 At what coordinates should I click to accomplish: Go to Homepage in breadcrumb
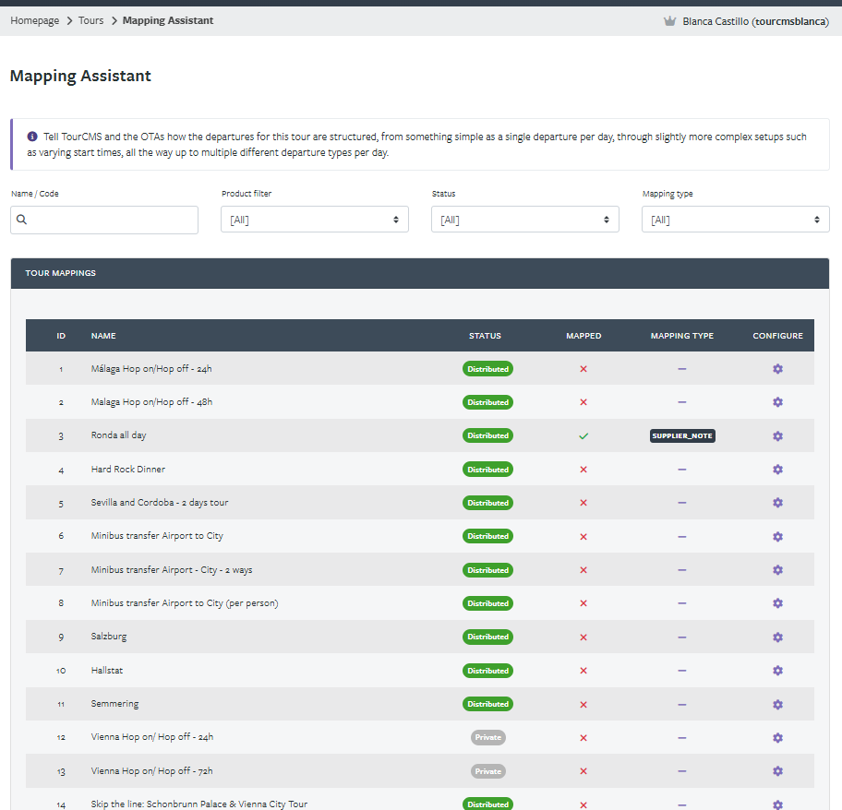click(x=35, y=20)
